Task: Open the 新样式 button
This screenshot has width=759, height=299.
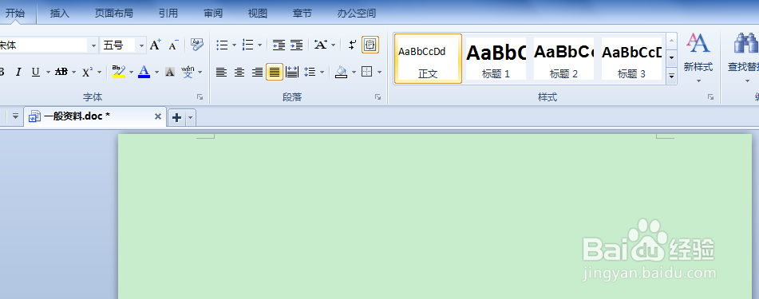Action: (x=698, y=57)
